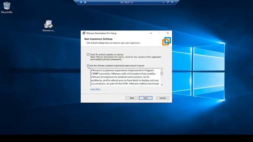Click the 'Edit default settings' description text
Image resolution: width=253 pixels, height=142 pixels.
[113, 43]
